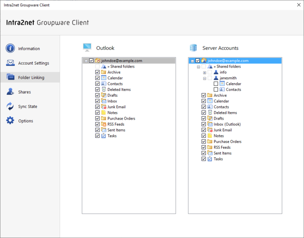Click the Outlook RSS Feeds icon
The image size is (304, 238).
[x=104, y=124]
